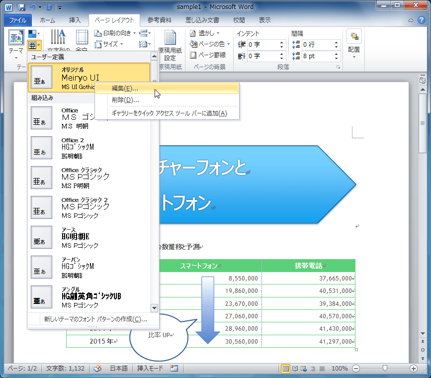The width and height of the screenshot is (431, 378).
Task: Select the Office クラシック 2 font theme
Action: [x=89, y=208]
